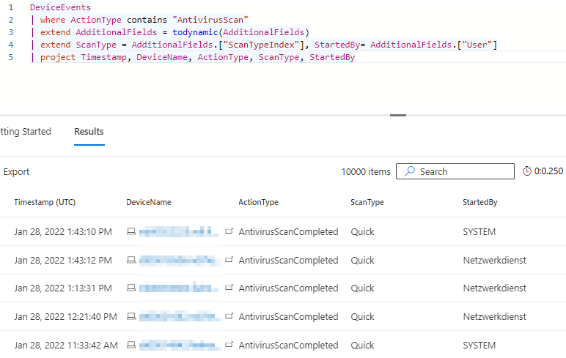Click Netzwerkdienst in the 1:43:12 PM row
The width and height of the screenshot is (566, 358).
pyautogui.click(x=495, y=260)
